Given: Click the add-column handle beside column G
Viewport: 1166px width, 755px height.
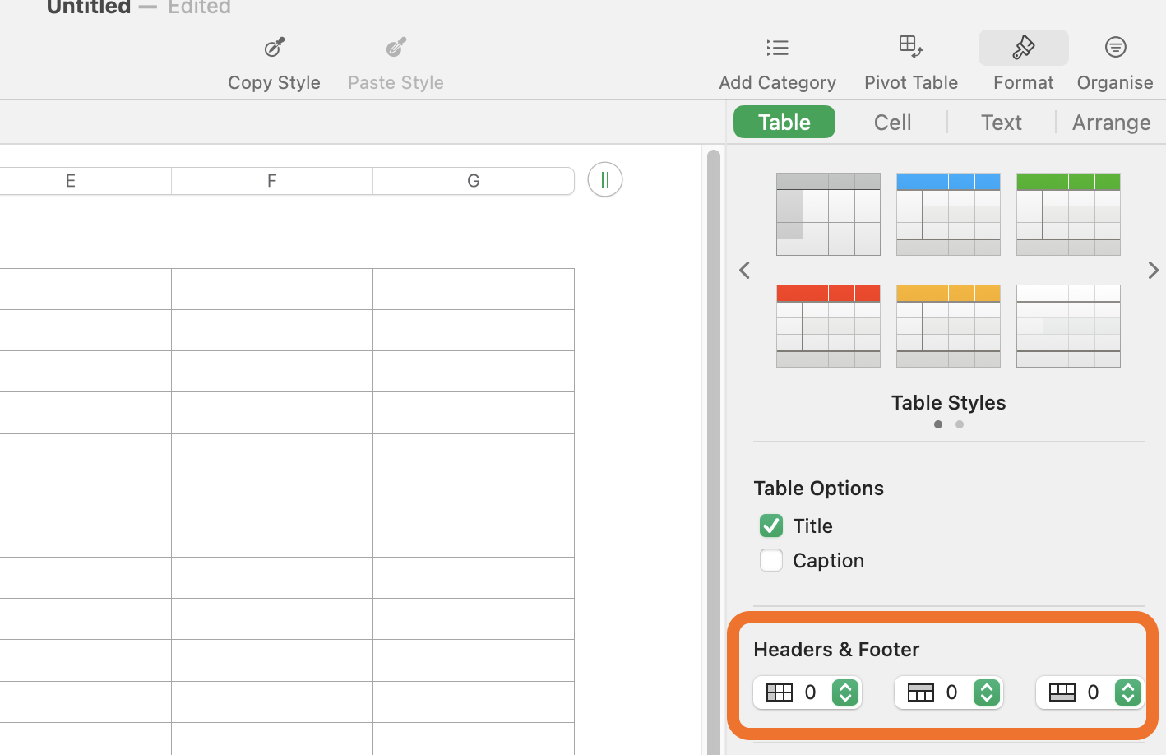Looking at the screenshot, I should coord(604,180).
